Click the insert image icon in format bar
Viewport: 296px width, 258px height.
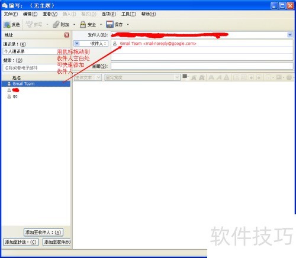[278, 77]
